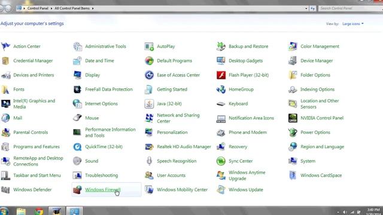
Task: Open the HomeGroup icon
Action: click(221, 89)
